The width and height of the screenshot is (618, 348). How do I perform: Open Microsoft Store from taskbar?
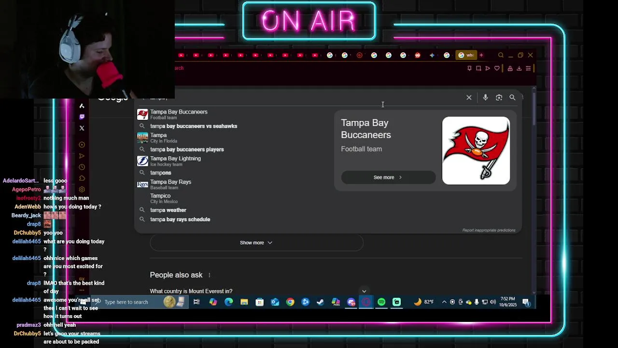coord(260,302)
